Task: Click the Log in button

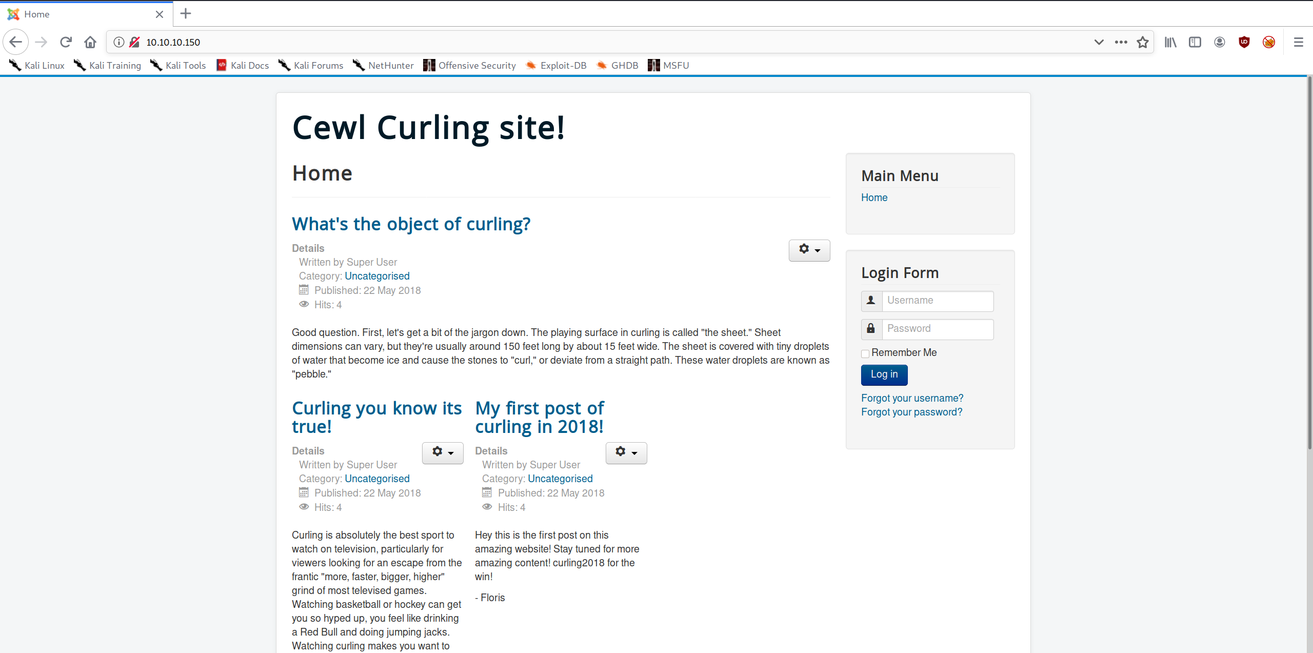Action: pyautogui.click(x=884, y=374)
